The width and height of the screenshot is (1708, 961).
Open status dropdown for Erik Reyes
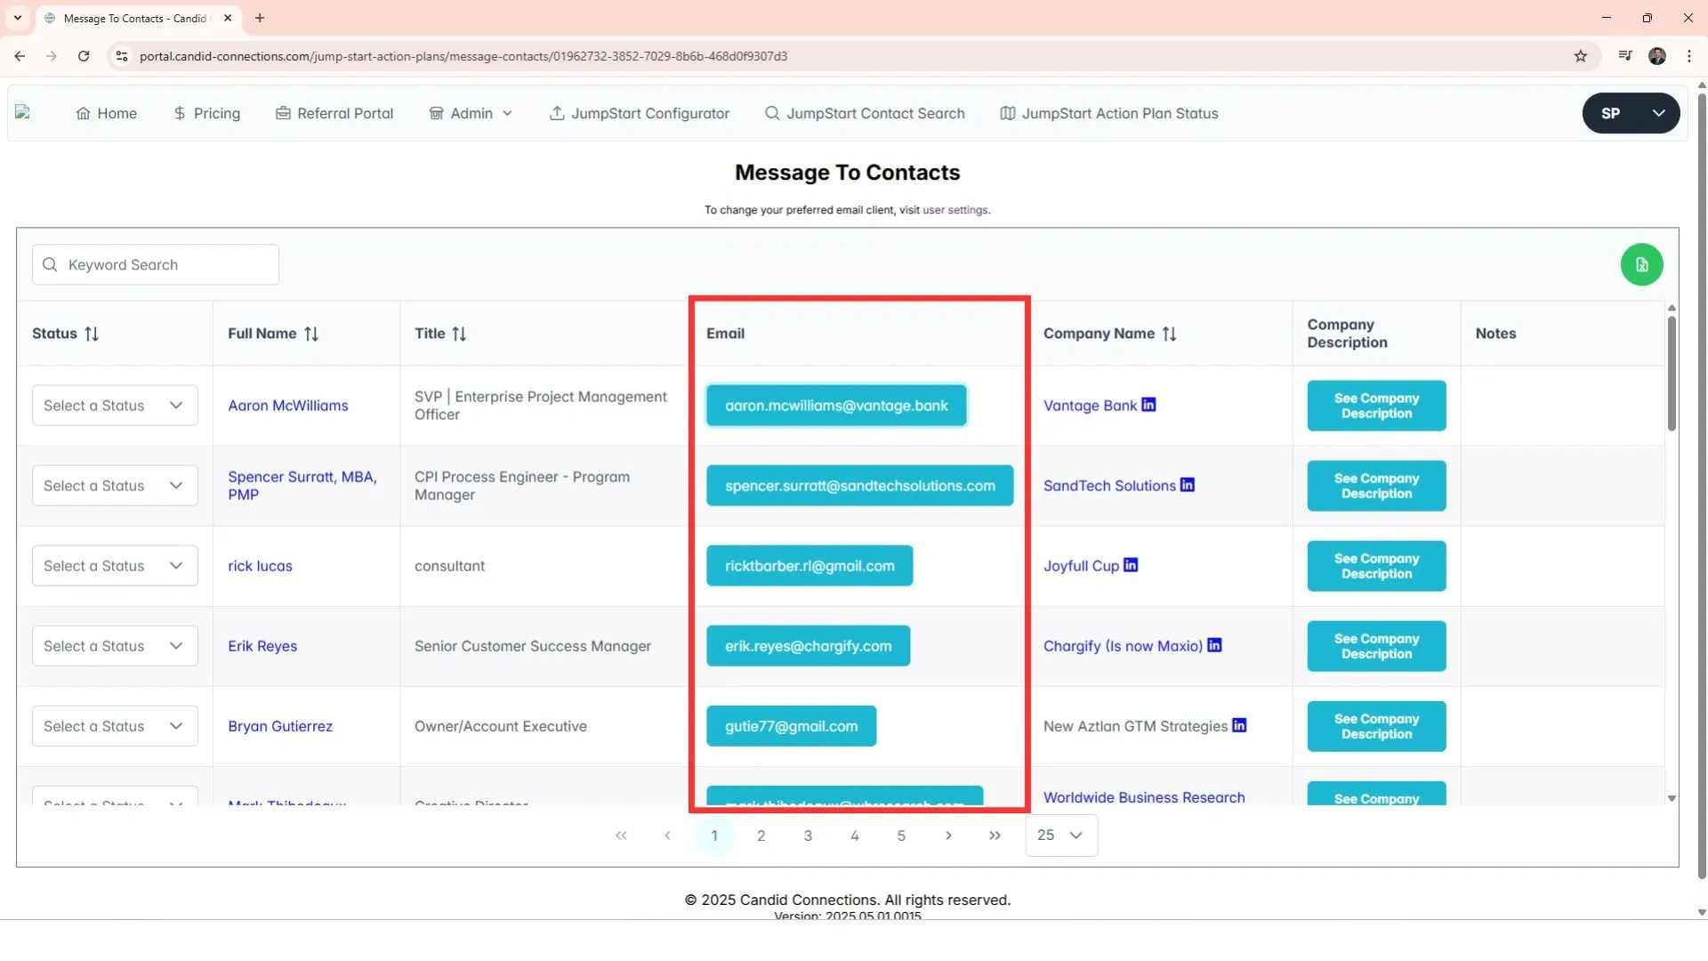[115, 646]
